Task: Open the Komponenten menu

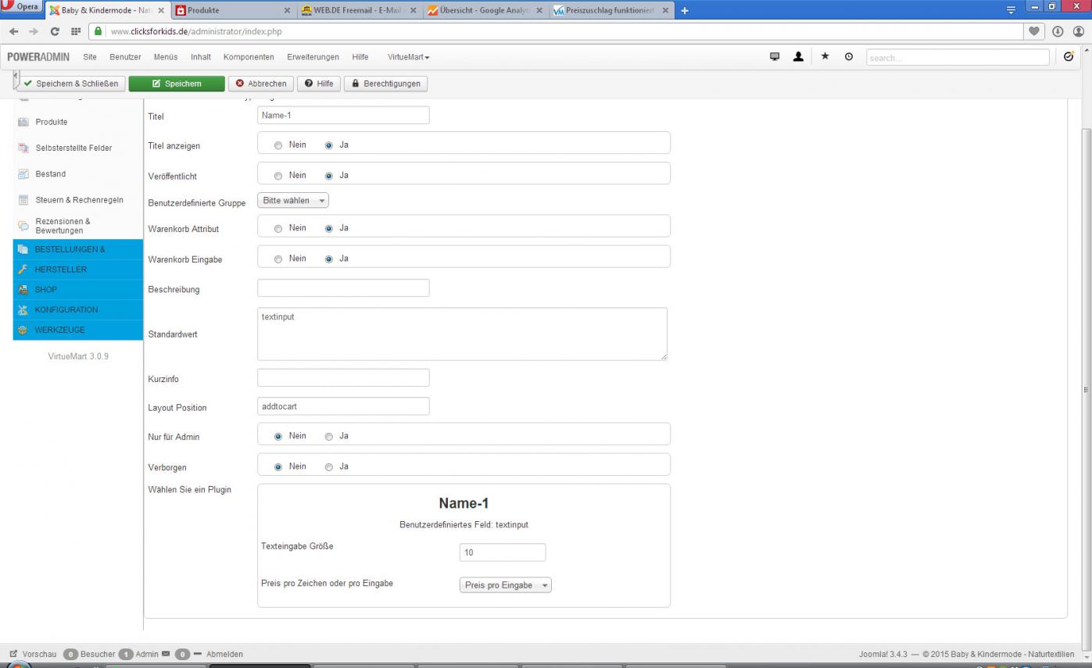Action: (x=249, y=57)
